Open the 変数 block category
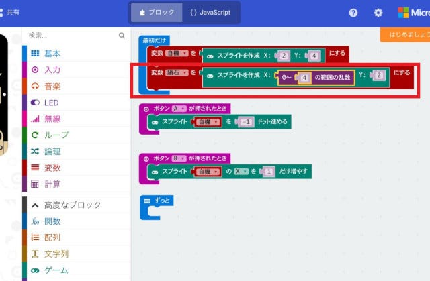The image size is (430, 281). pos(52,168)
